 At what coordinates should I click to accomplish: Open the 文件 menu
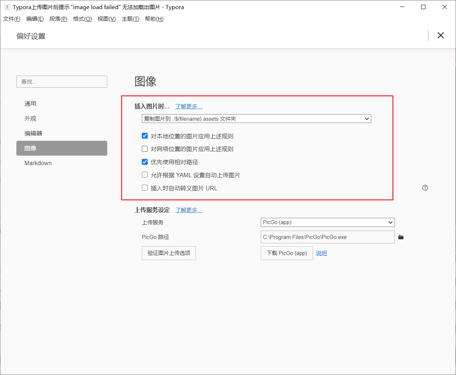tap(11, 19)
